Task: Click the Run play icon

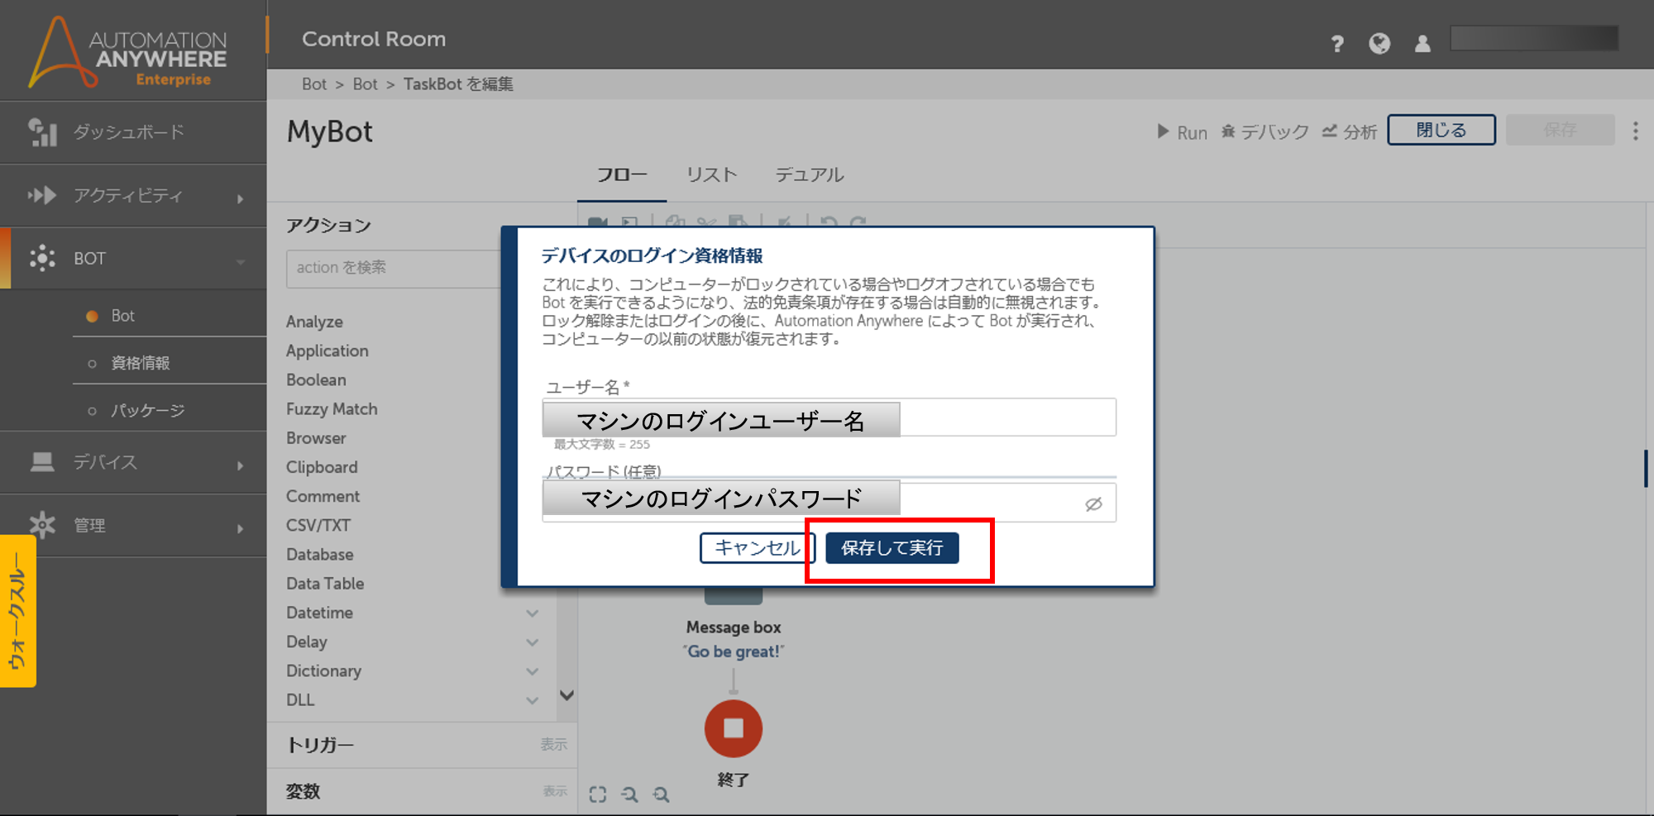Action: (1163, 131)
